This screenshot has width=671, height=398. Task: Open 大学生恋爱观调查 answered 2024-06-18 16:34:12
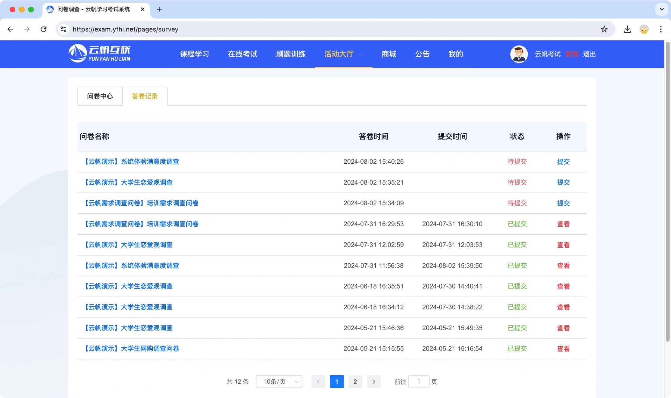tap(128, 307)
